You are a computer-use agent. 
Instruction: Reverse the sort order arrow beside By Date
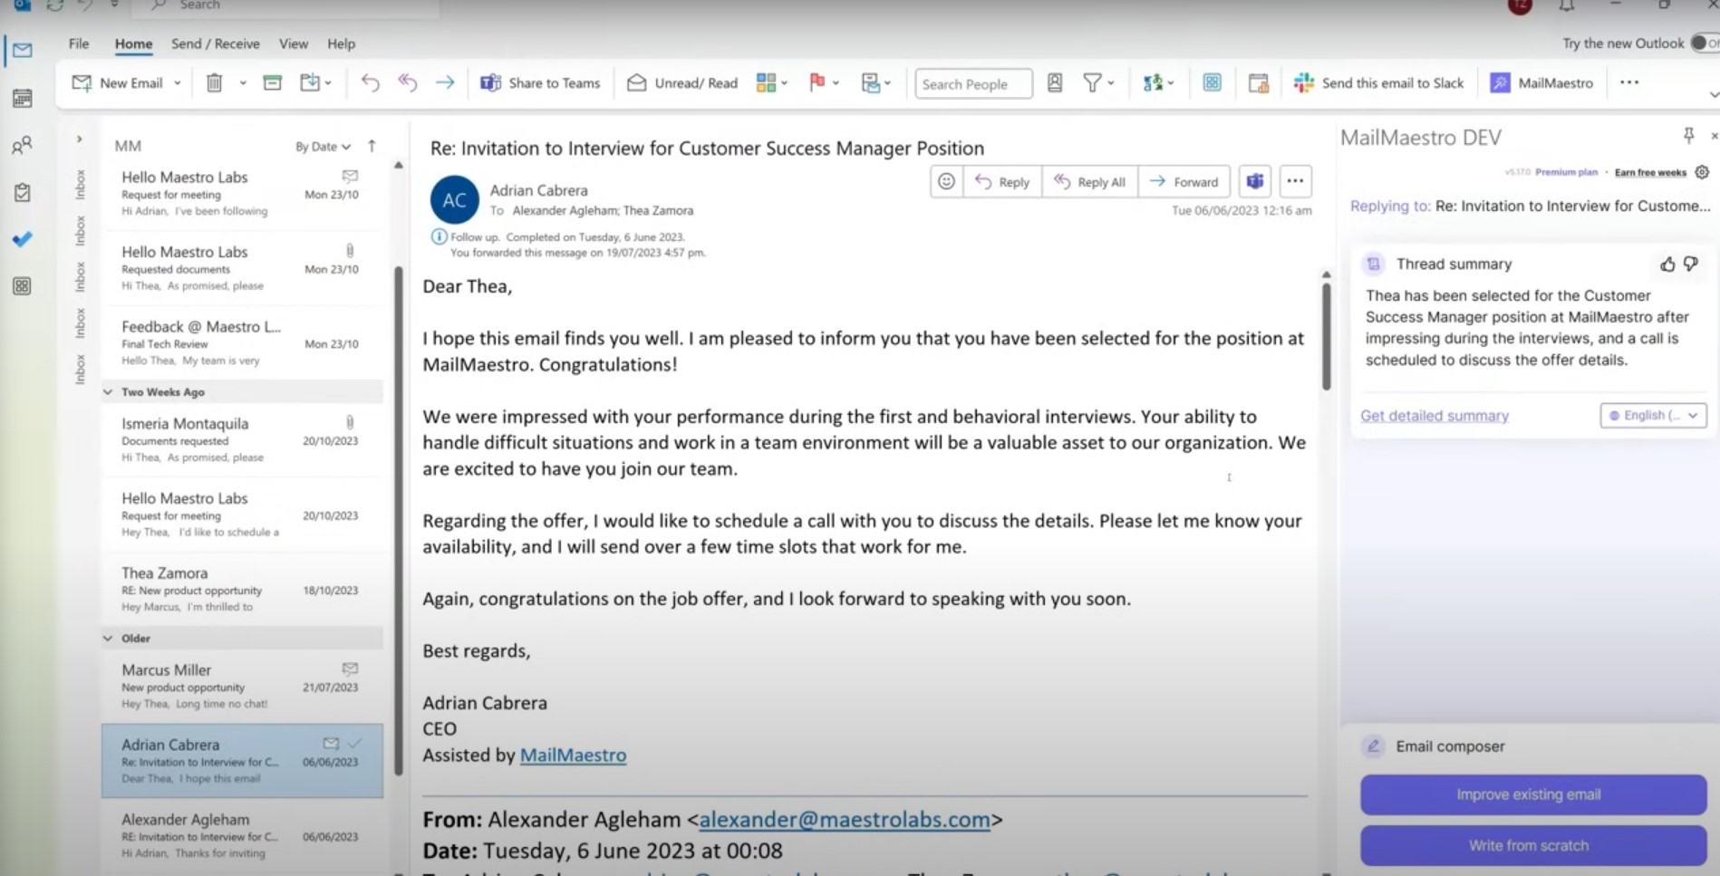click(x=372, y=146)
